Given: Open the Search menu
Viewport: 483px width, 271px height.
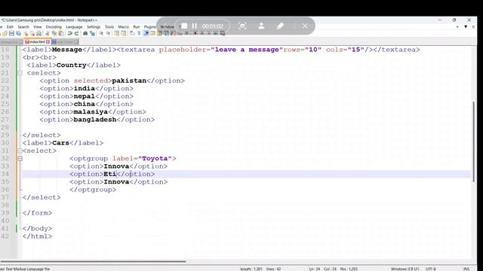Looking at the screenshot, I should pyautogui.click(x=23, y=27).
